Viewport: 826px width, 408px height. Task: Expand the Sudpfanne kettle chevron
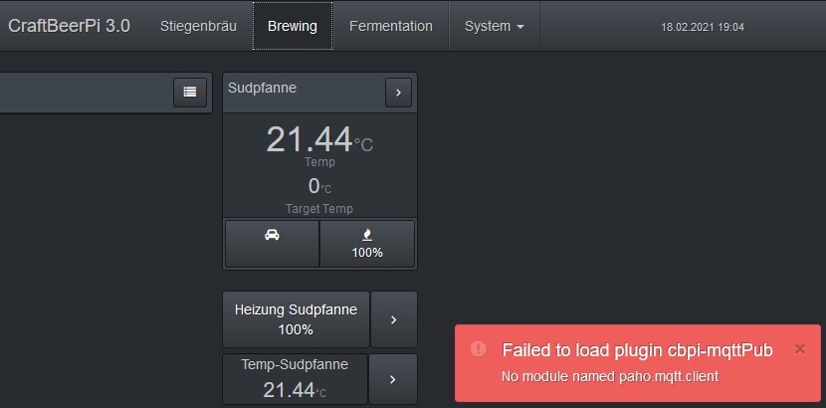tap(398, 92)
